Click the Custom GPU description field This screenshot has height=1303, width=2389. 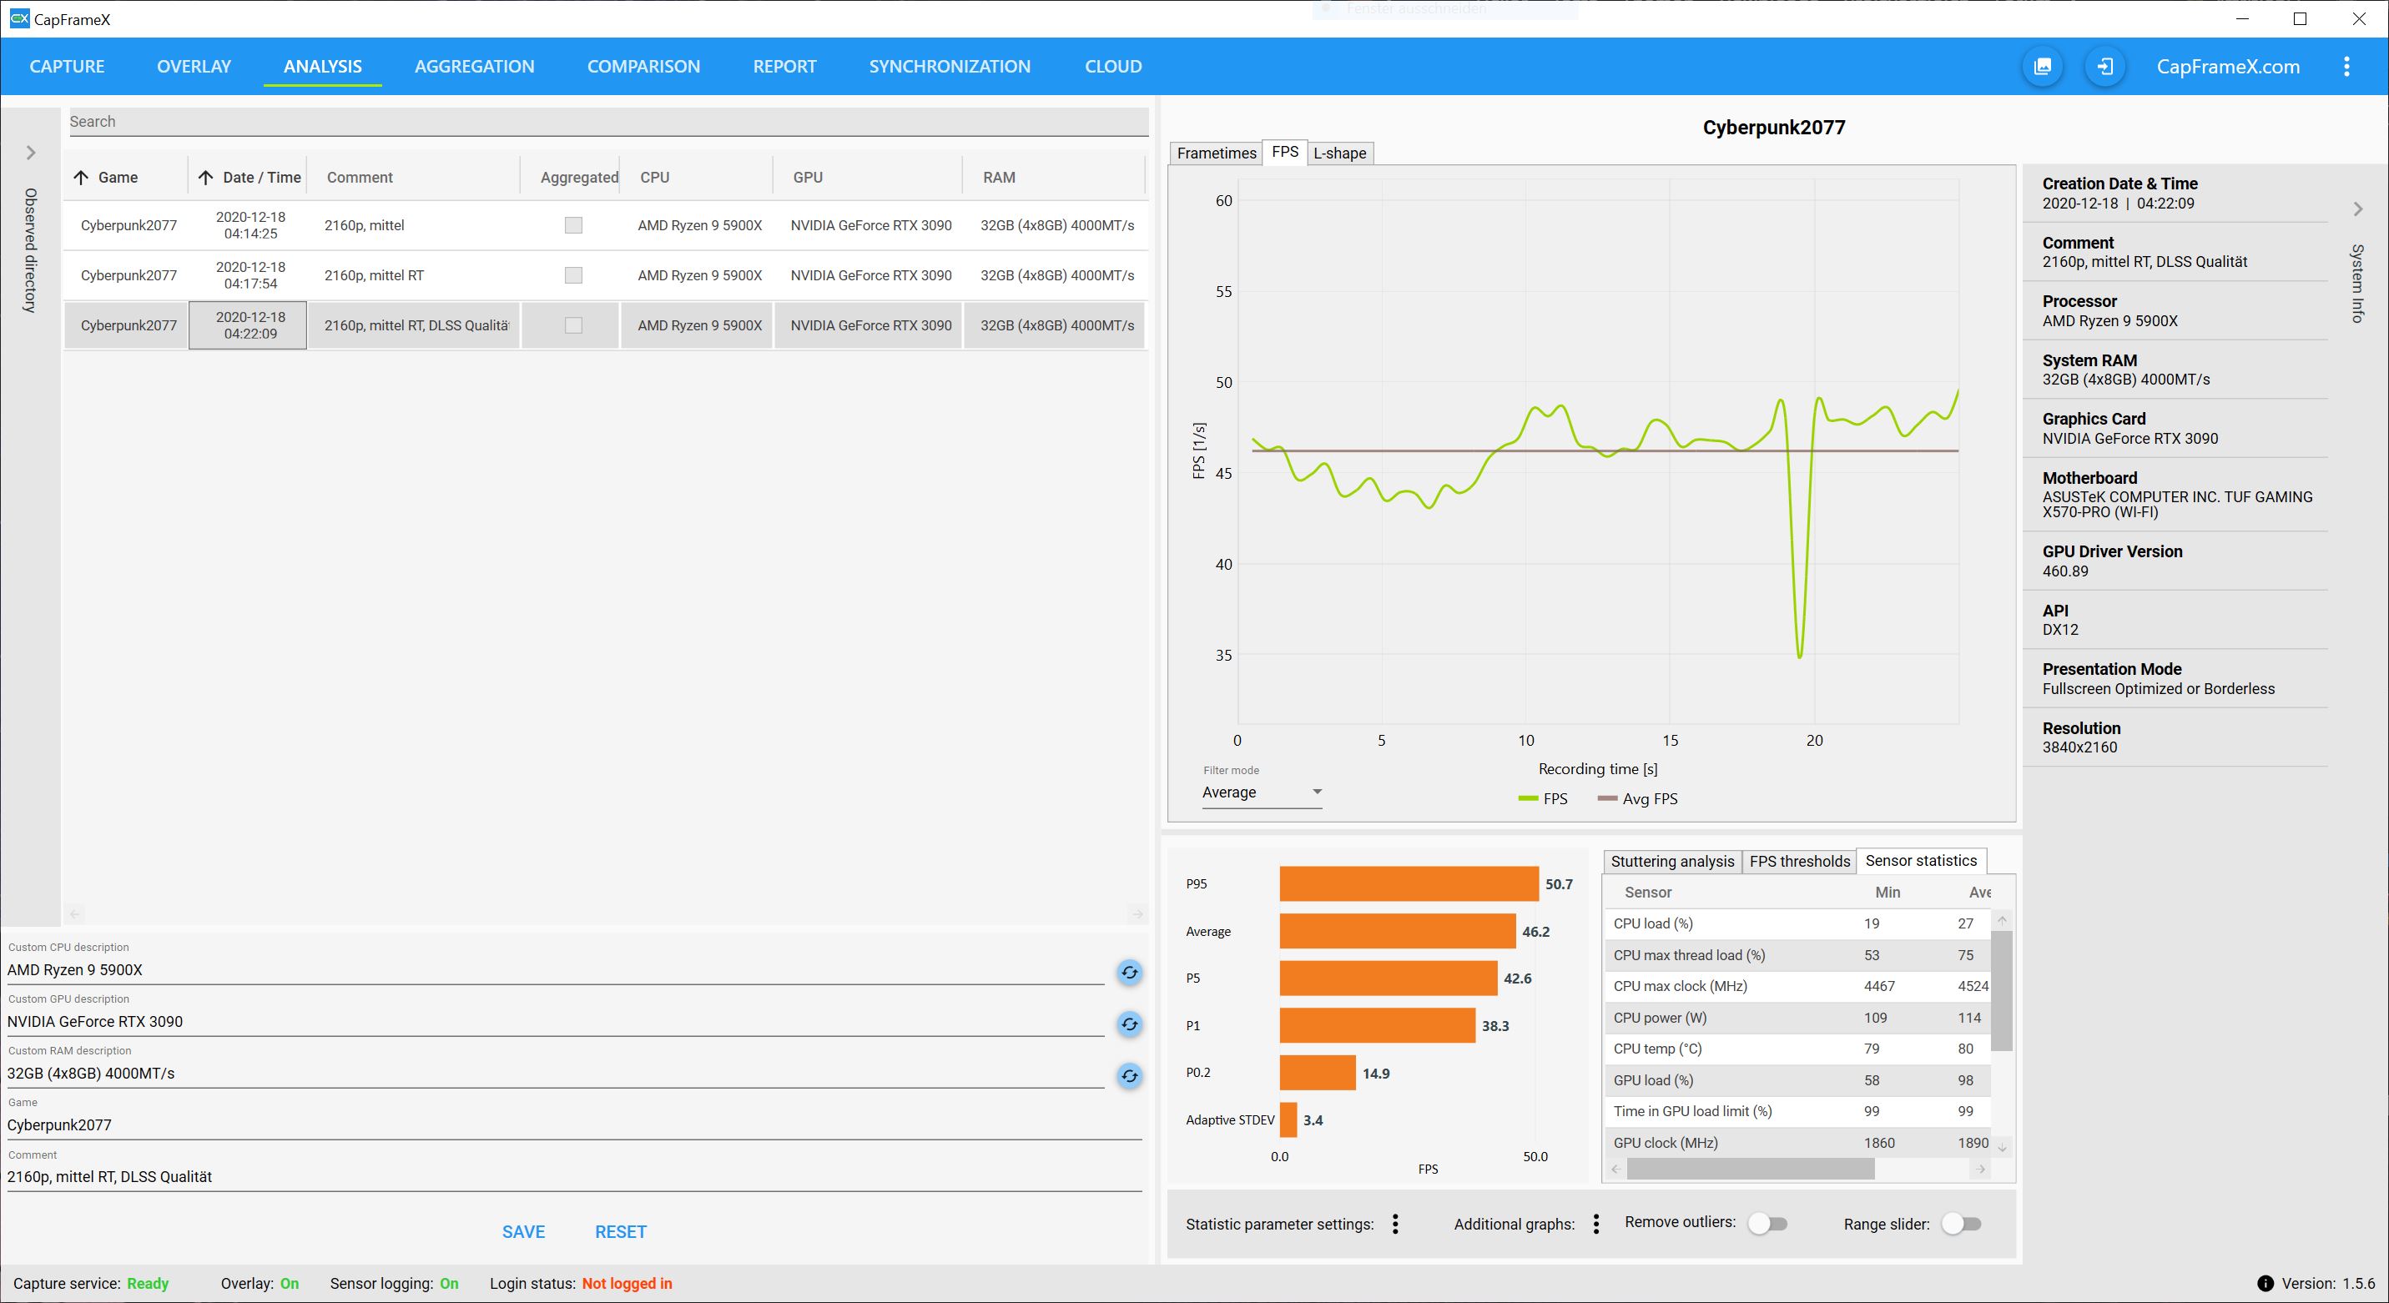[x=555, y=1022]
